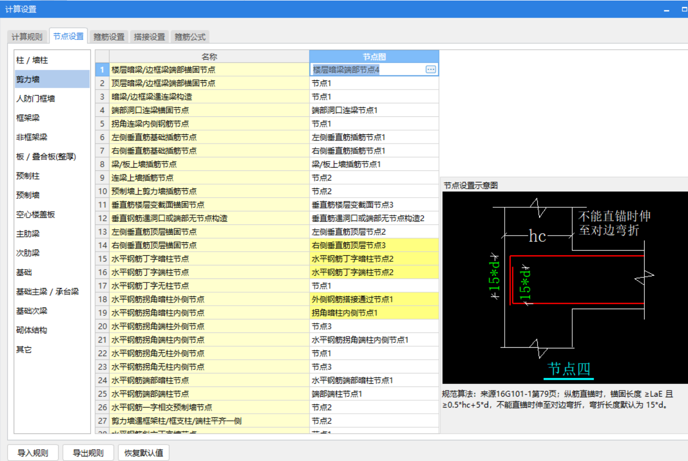Choose 框架梁 category
688x461 pixels.
52,118
